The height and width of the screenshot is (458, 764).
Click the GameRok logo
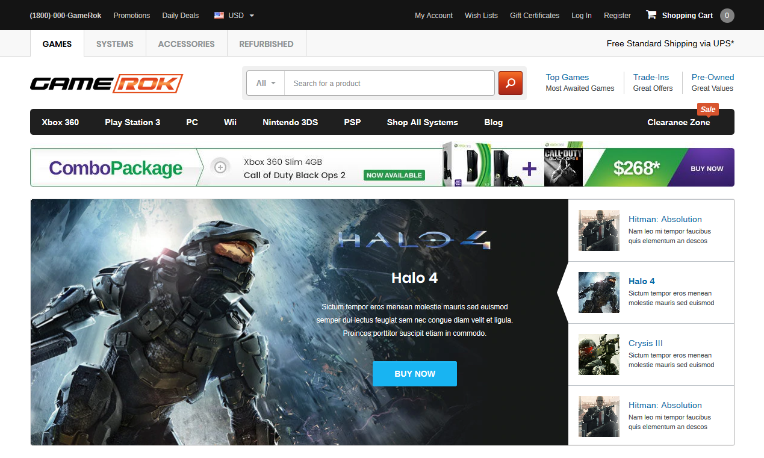[x=106, y=84]
